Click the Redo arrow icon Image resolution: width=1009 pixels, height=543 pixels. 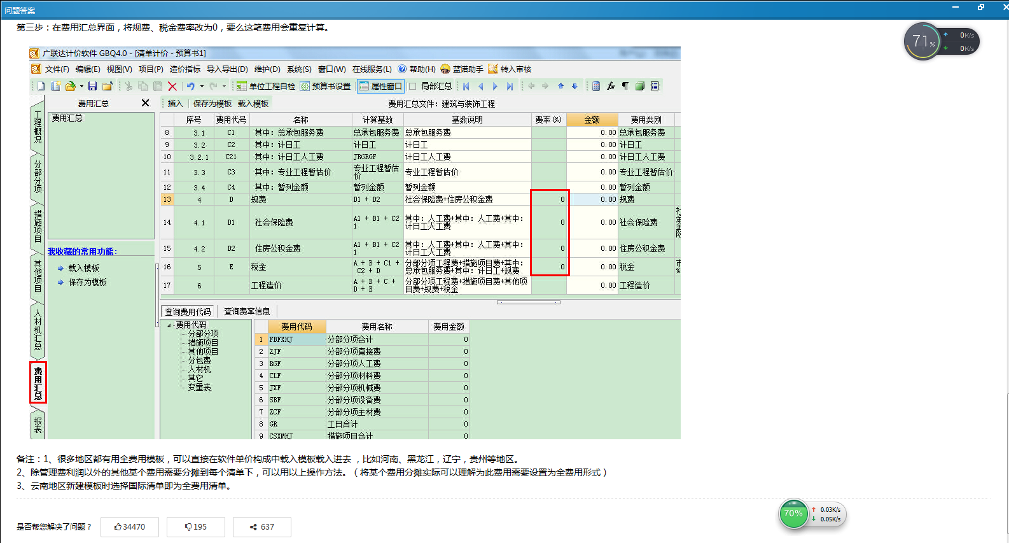tap(213, 86)
